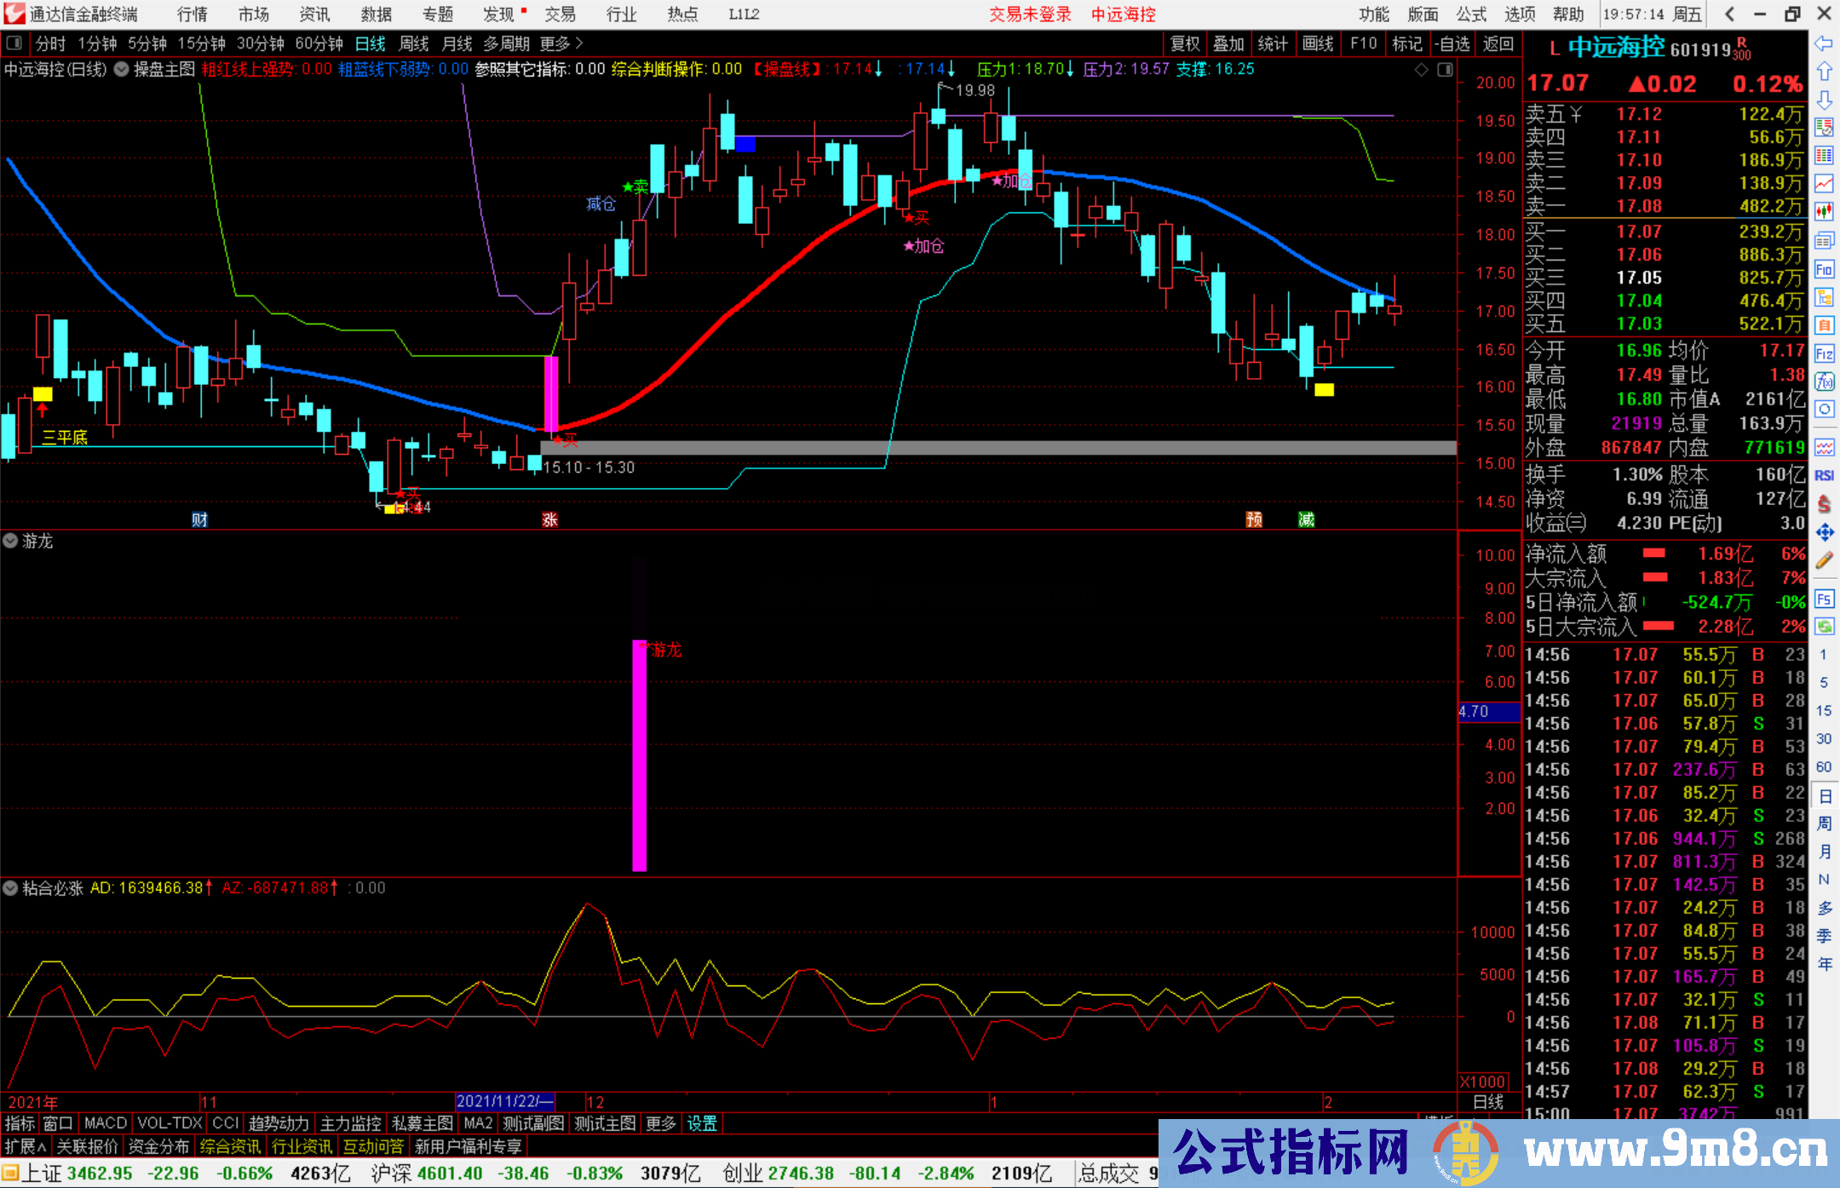Viewport: 1840px width, 1188px height.
Task: Click the four-way move arrows icon
Action: 1824,532
